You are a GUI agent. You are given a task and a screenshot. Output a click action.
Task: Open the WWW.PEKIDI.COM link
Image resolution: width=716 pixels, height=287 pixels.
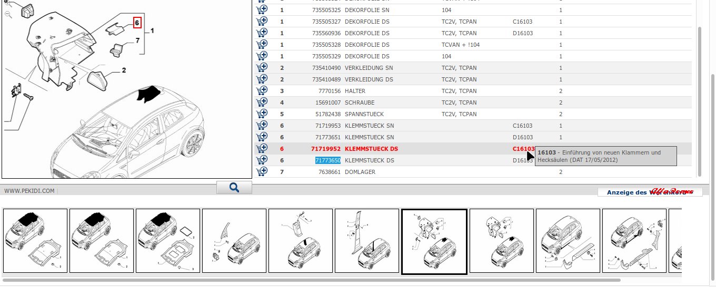coord(29,191)
